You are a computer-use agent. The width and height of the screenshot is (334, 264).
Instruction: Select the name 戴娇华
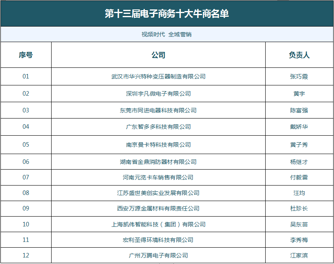299,127
